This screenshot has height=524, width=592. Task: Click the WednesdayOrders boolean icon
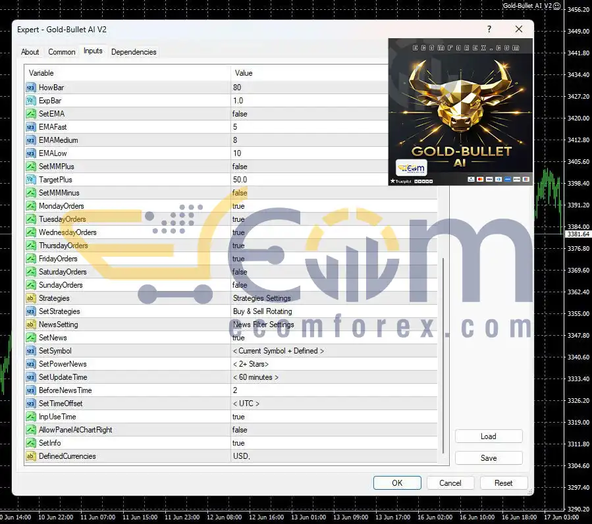[x=30, y=232]
